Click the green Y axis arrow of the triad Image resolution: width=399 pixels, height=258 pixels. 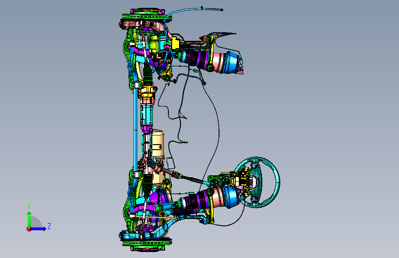coord(29,220)
